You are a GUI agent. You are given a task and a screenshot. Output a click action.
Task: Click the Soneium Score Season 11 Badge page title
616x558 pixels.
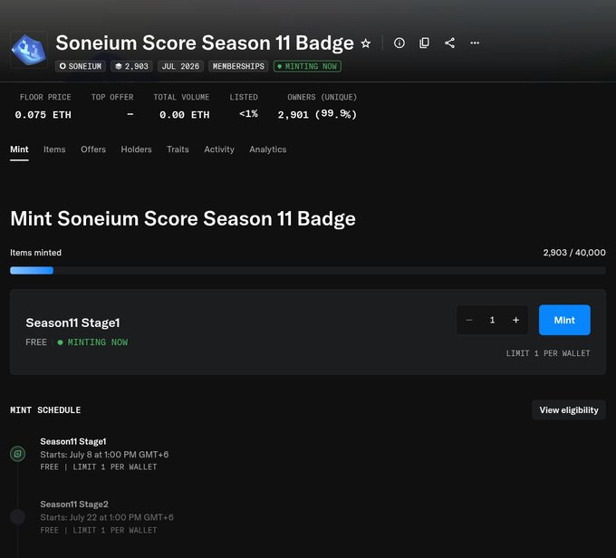(x=205, y=43)
